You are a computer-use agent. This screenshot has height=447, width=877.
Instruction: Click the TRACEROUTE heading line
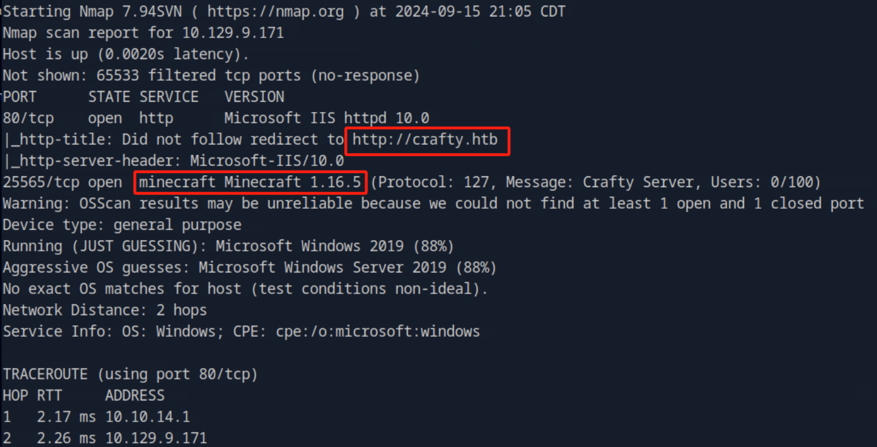(130, 374)
